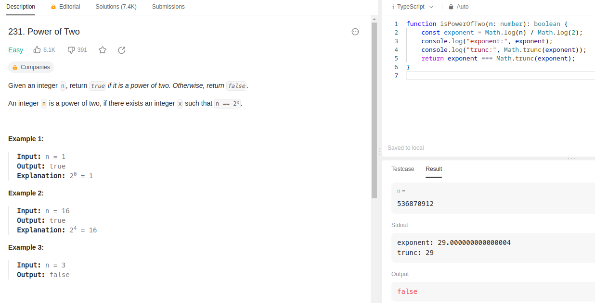The height and width of the screenshot is (303, 595).
Task: Click the thumbs-down dislike icon
Action: (x=71, y=50)
